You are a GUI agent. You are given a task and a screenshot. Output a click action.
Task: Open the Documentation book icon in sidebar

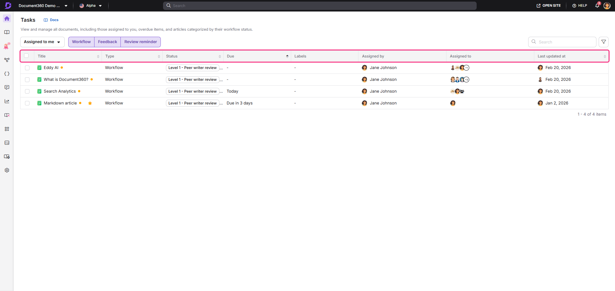point(7,32)
